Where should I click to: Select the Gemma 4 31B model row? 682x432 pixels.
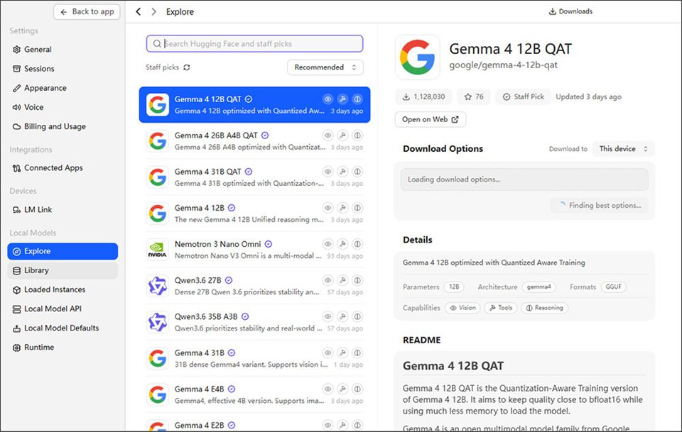(255, 359)
